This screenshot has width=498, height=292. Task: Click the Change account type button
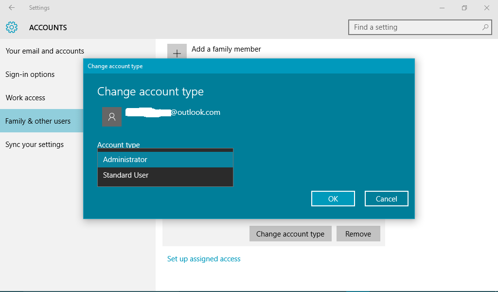(290, 234)
